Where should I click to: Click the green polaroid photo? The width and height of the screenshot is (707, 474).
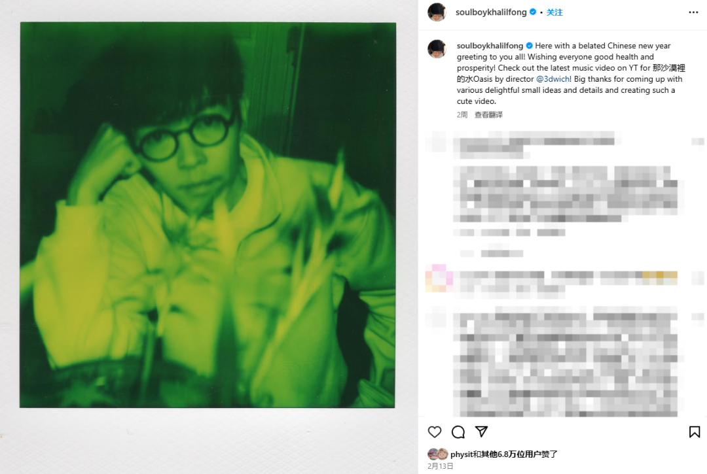[208, 214]
